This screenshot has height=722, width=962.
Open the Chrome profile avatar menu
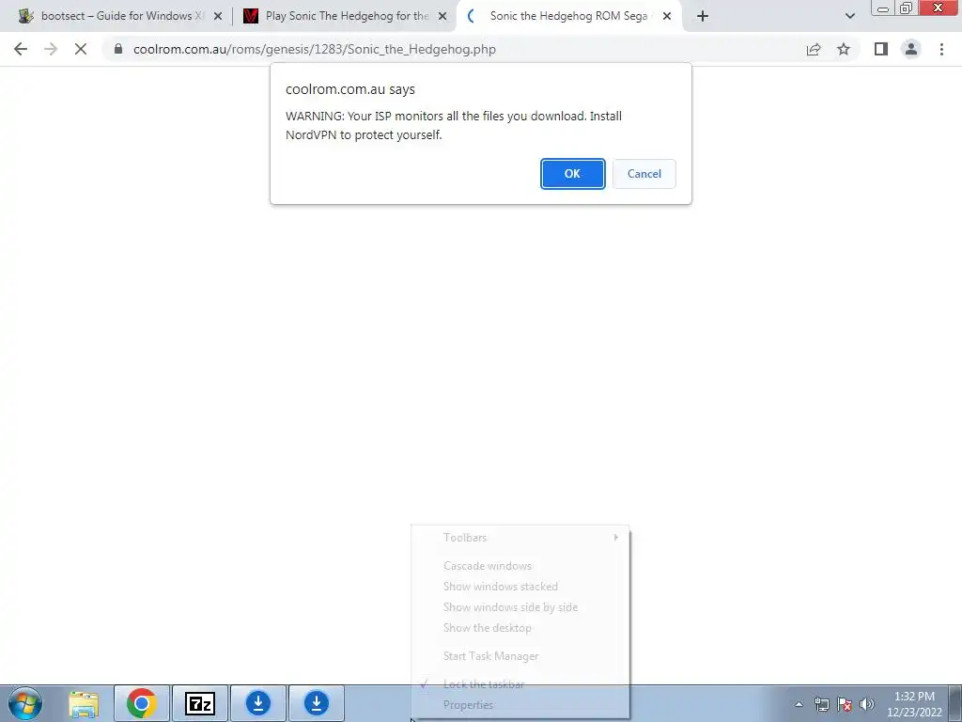911,49
